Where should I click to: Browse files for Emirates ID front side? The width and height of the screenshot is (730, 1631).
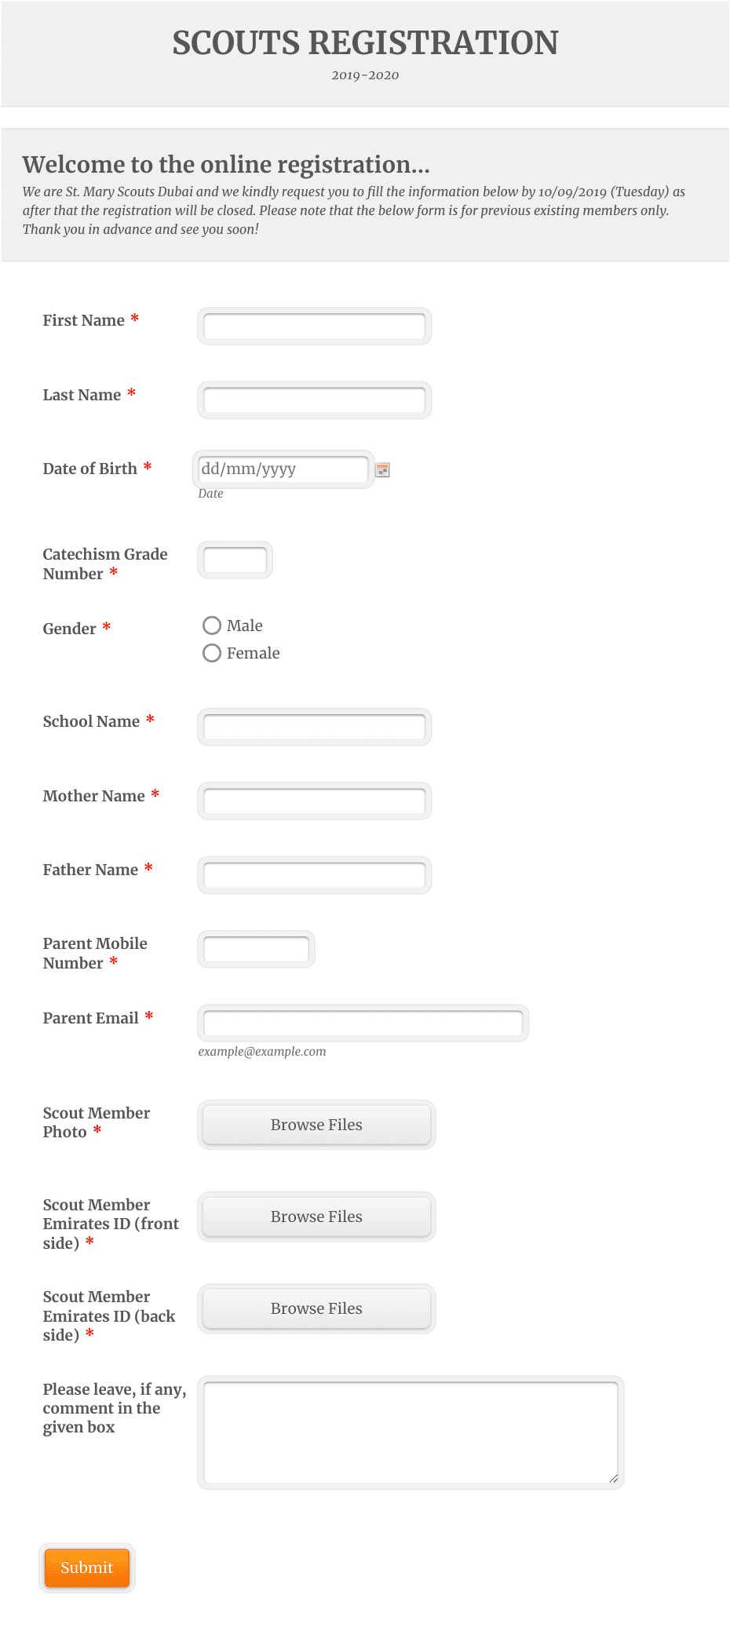click(316, 1217)
